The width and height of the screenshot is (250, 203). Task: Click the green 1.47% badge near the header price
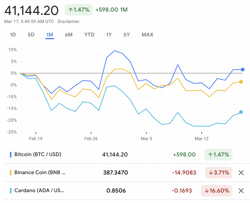point(79,10)
